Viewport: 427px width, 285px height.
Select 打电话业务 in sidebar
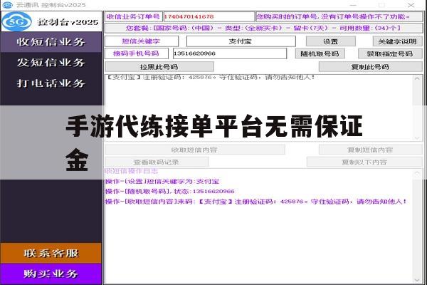[51, 83]
